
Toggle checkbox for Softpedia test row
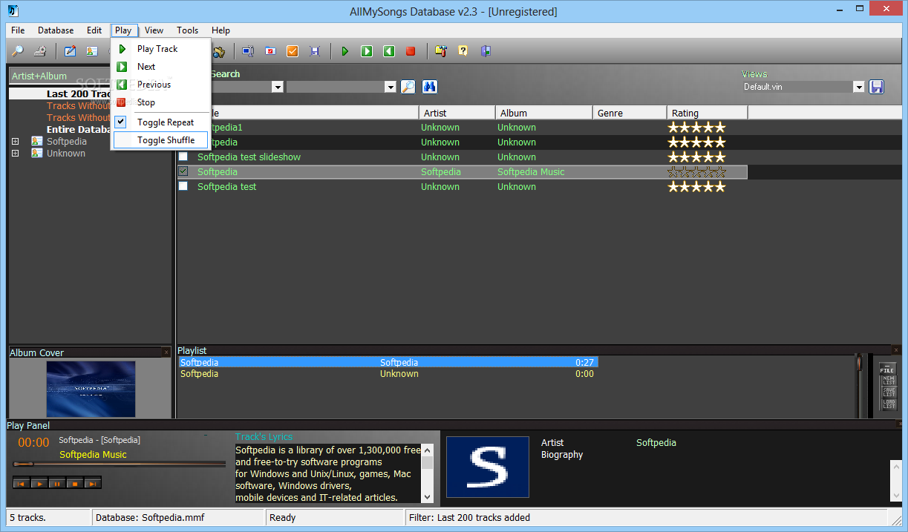[x=183, y=186]
